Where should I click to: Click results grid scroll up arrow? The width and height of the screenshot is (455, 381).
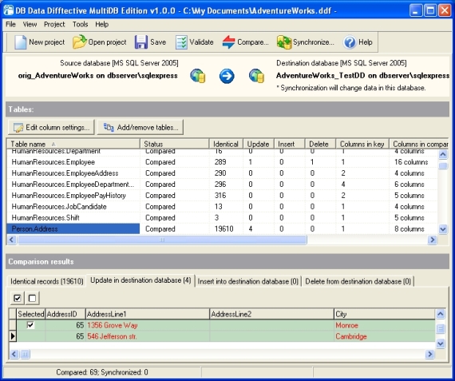click(440, 314)
